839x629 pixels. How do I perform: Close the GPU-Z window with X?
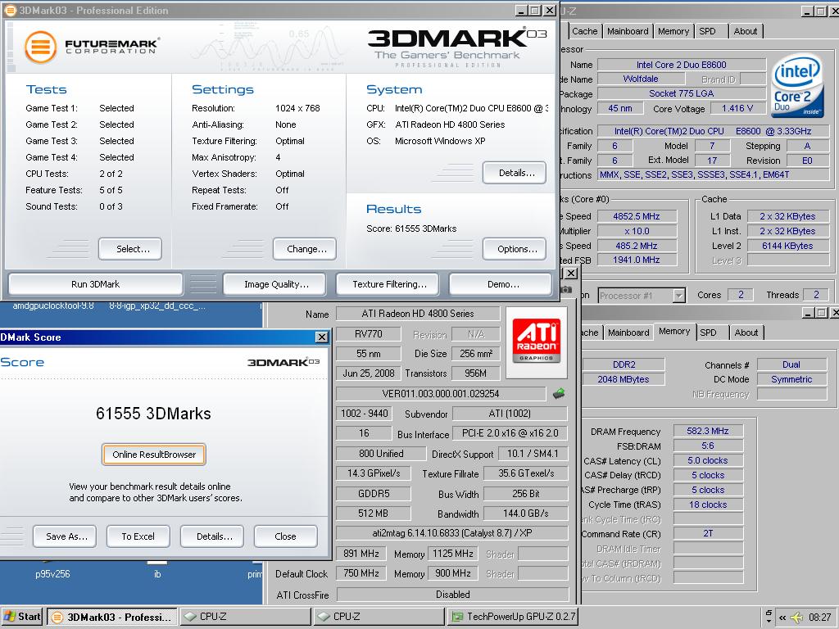coord(571,274)
